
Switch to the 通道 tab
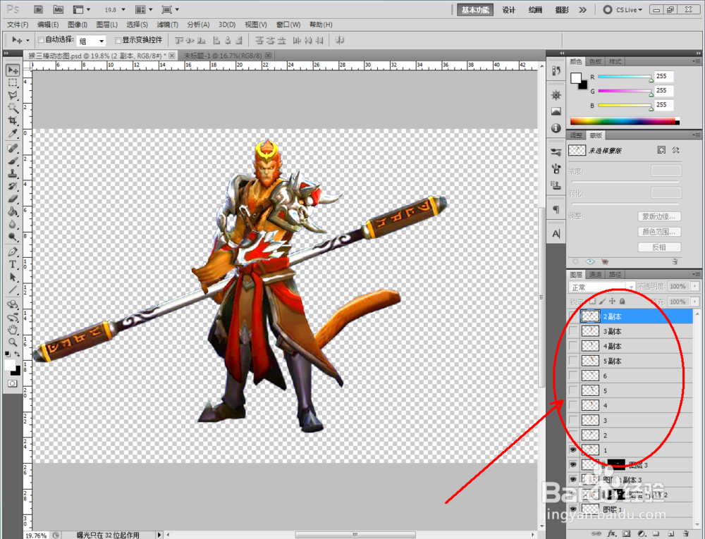click(595, 275)
